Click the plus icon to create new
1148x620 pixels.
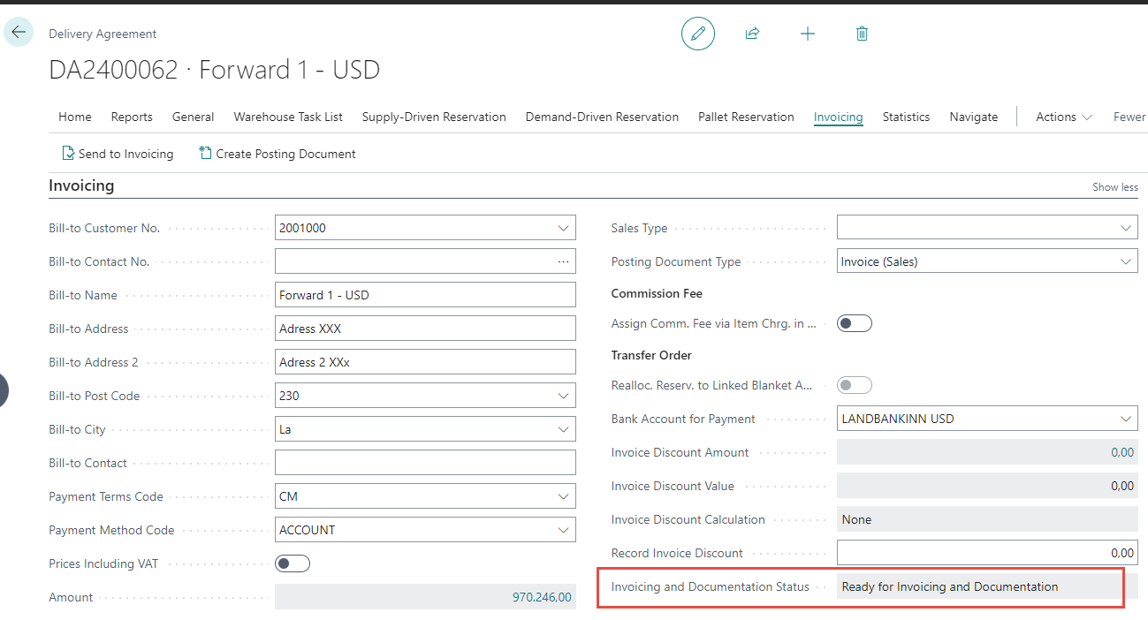tap(807, 34)
